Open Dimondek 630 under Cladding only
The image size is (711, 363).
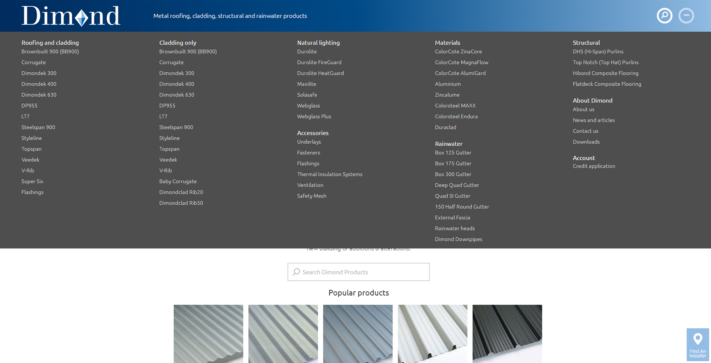(x=177, y=95)
